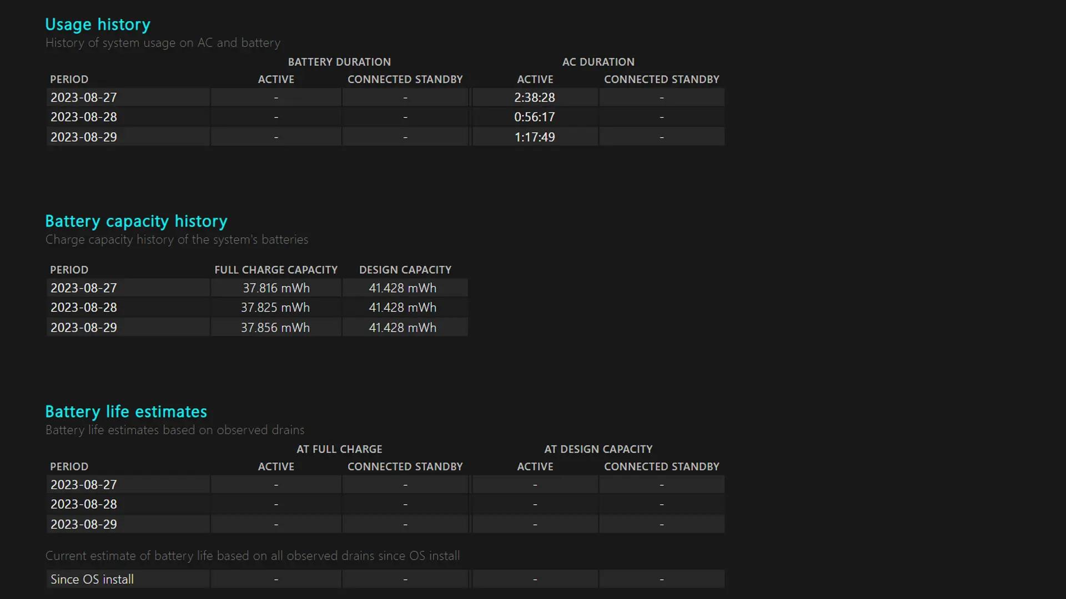The height and width of the screenshot is (599, 1066).
Task: Click 2023-08-29 in Battery life estimates
Action: (84, 524)
